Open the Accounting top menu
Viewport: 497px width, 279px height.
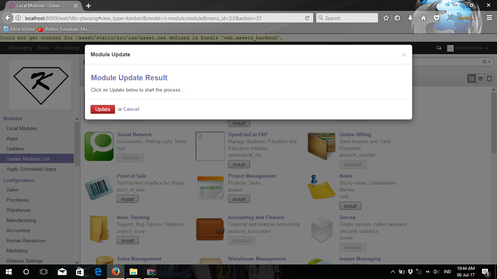[x=67, y=48]
